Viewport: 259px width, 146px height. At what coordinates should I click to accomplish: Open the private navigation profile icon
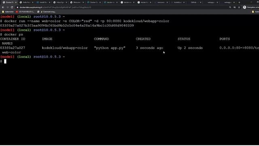pos(244,7)
